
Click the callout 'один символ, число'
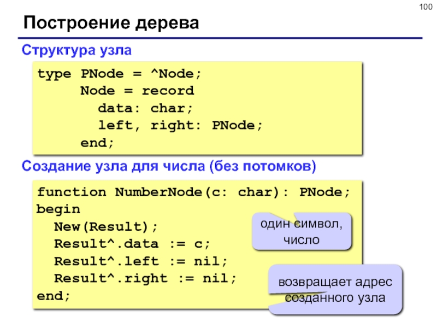[x=302, y=231]
